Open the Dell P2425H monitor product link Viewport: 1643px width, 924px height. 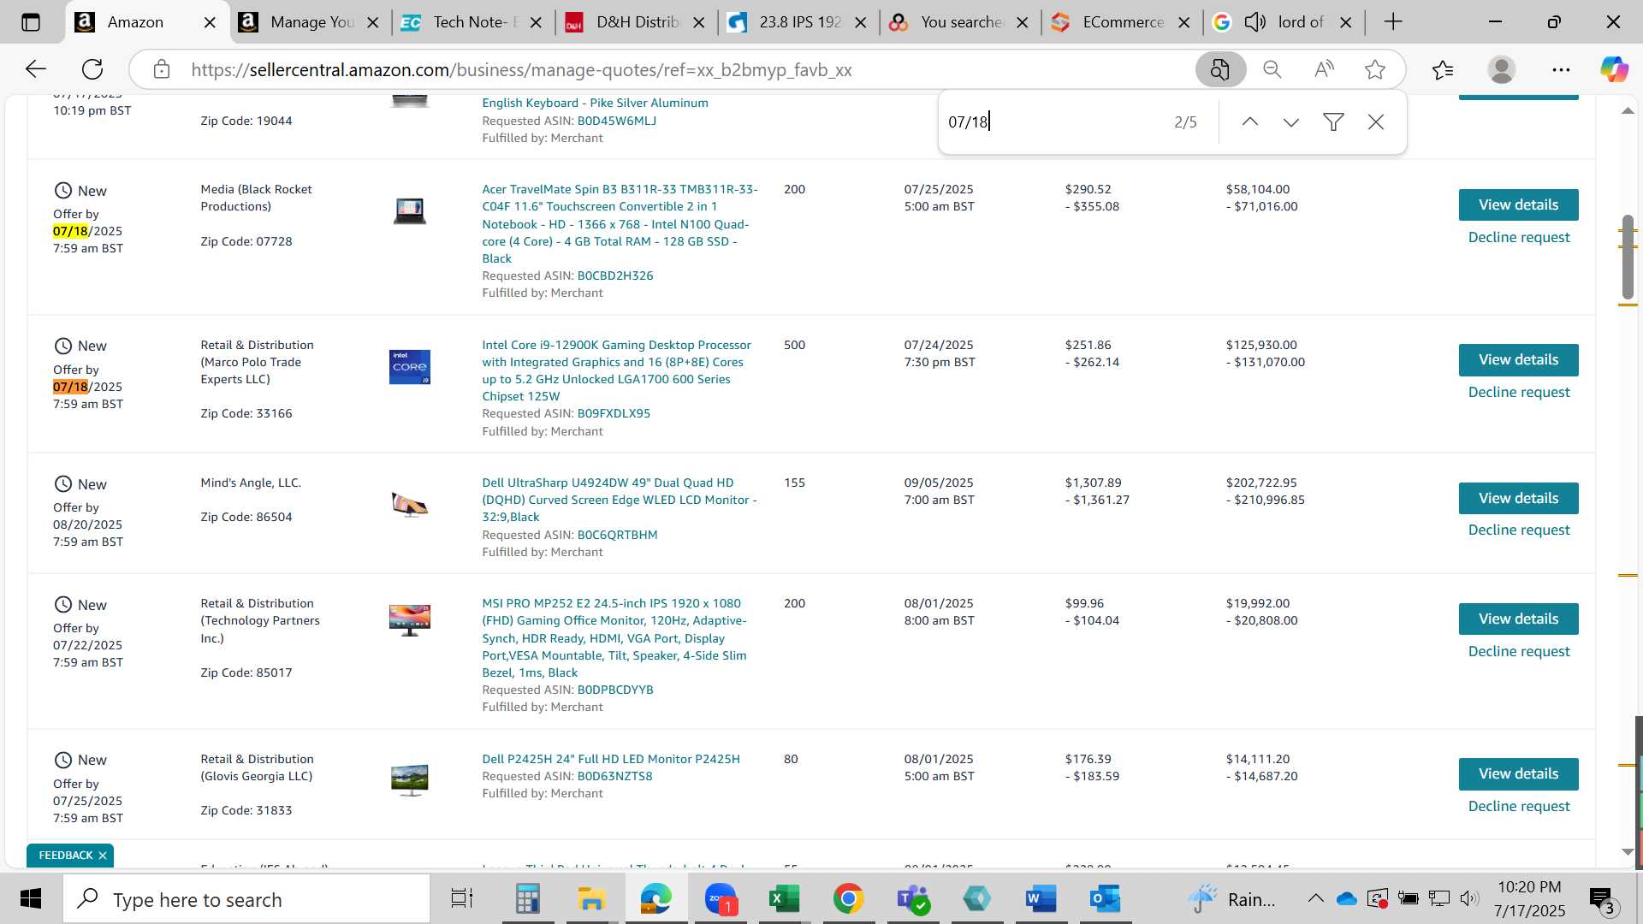[x=610, y=759]
